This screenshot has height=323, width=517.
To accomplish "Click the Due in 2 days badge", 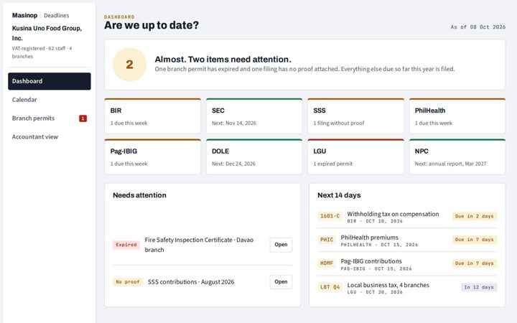I will tap(475, 216).
